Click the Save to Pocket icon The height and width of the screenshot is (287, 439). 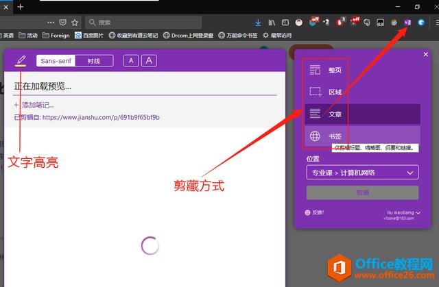click(x=63, y=23)
